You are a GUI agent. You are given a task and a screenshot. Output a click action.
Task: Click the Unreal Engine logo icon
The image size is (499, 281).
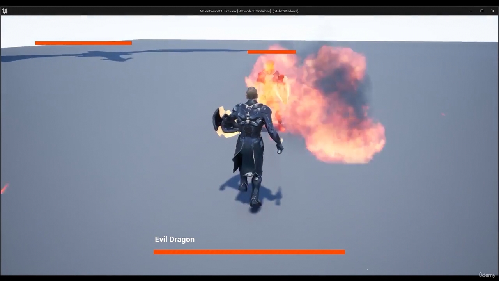point(5,11)
